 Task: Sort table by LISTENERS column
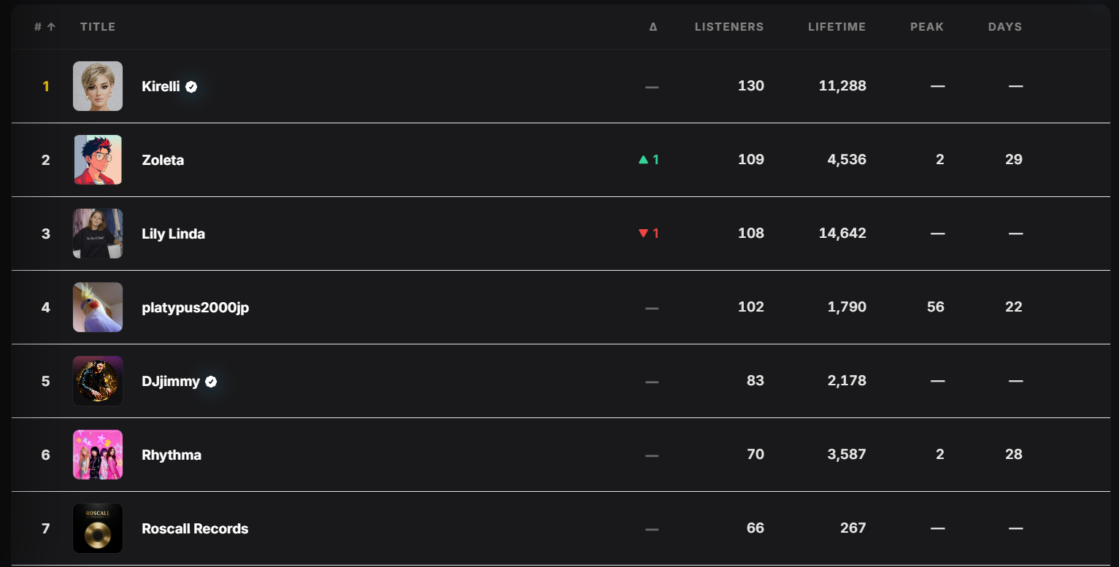pos(728,27)
